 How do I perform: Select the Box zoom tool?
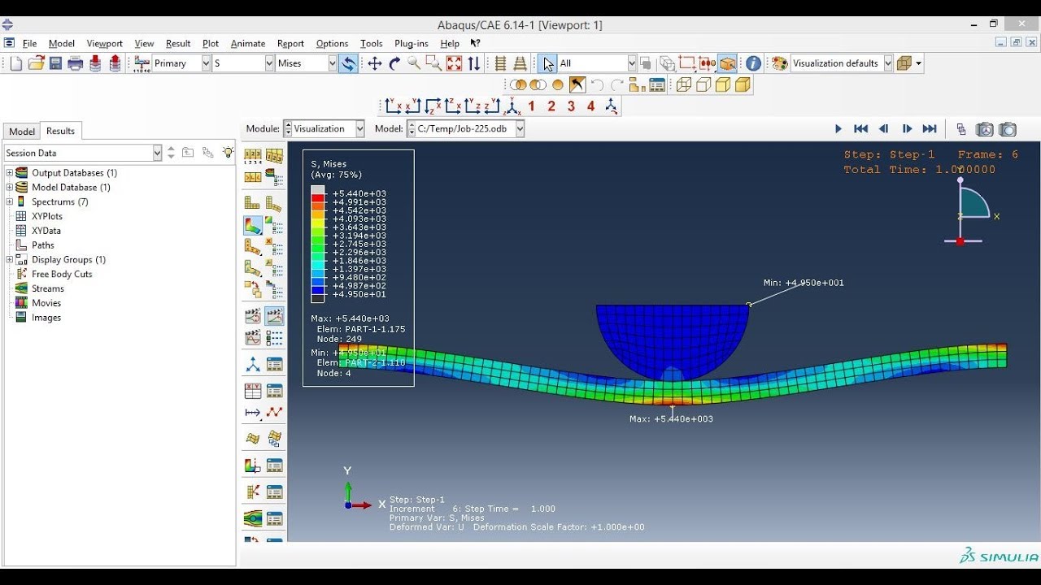click(433, 63)
